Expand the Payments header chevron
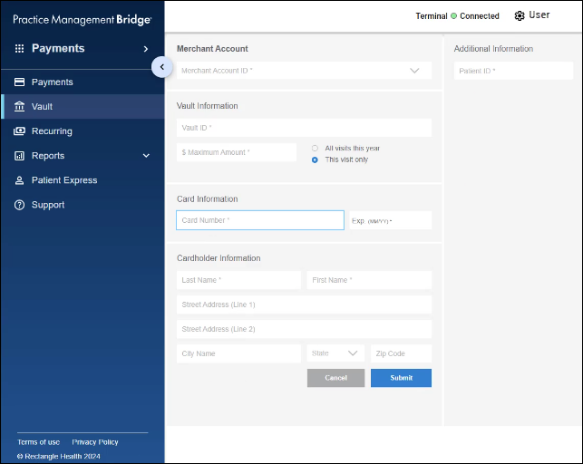This screenshot has height=464, width=583. 146,49
